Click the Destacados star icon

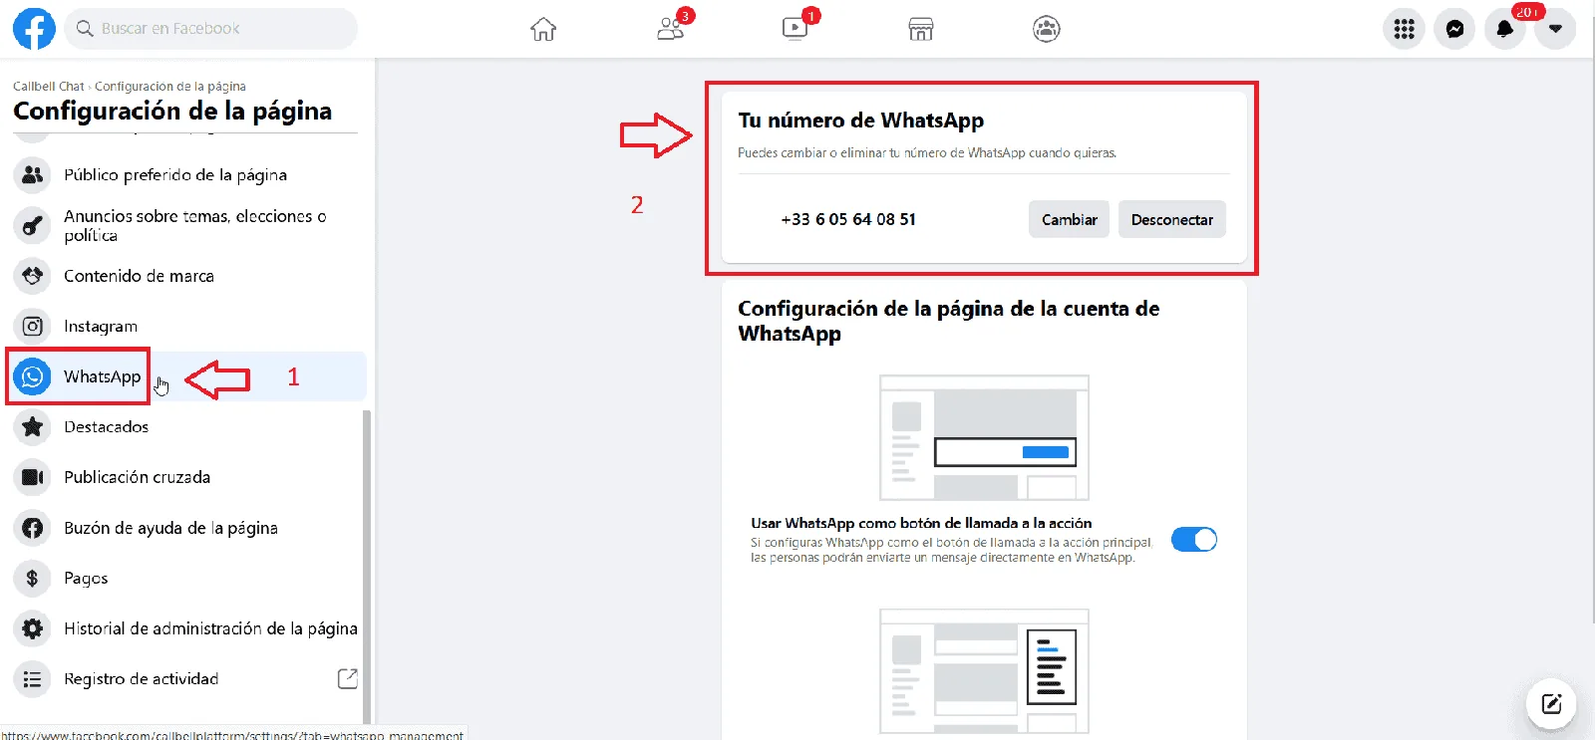pyautogui.click(x=33, y=427)
